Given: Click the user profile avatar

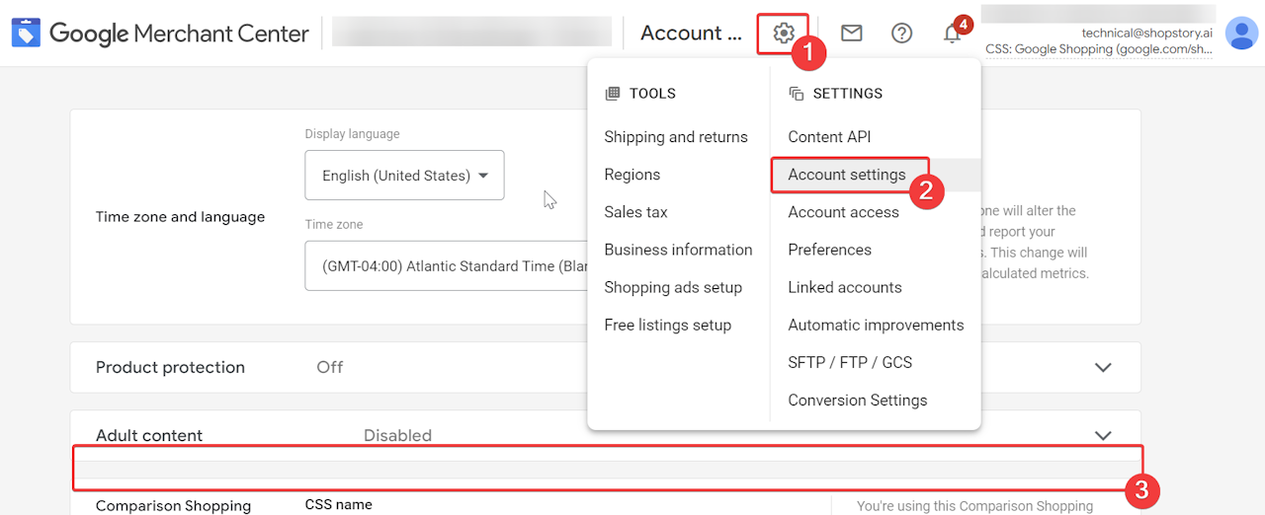Looking at the screenshot, I should (1240, 33).
